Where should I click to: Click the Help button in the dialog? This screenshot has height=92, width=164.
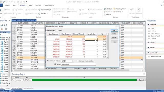point(114,42)
